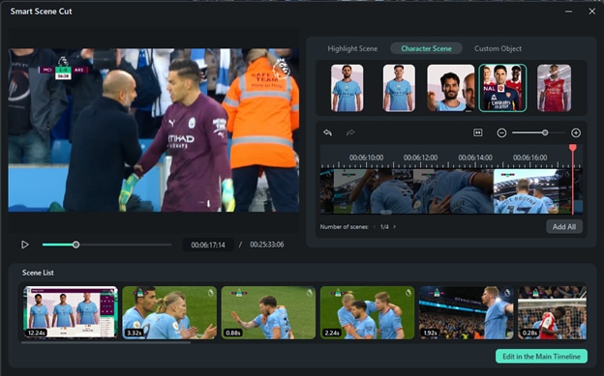Select the 12.24s lineup scene thumbnail
The image size is (604, 376).
[x=71, y=312]
